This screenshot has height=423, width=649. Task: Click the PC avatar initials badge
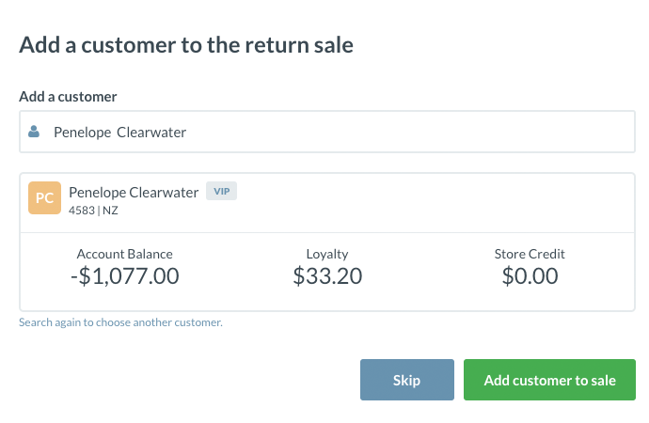point(44,197)
